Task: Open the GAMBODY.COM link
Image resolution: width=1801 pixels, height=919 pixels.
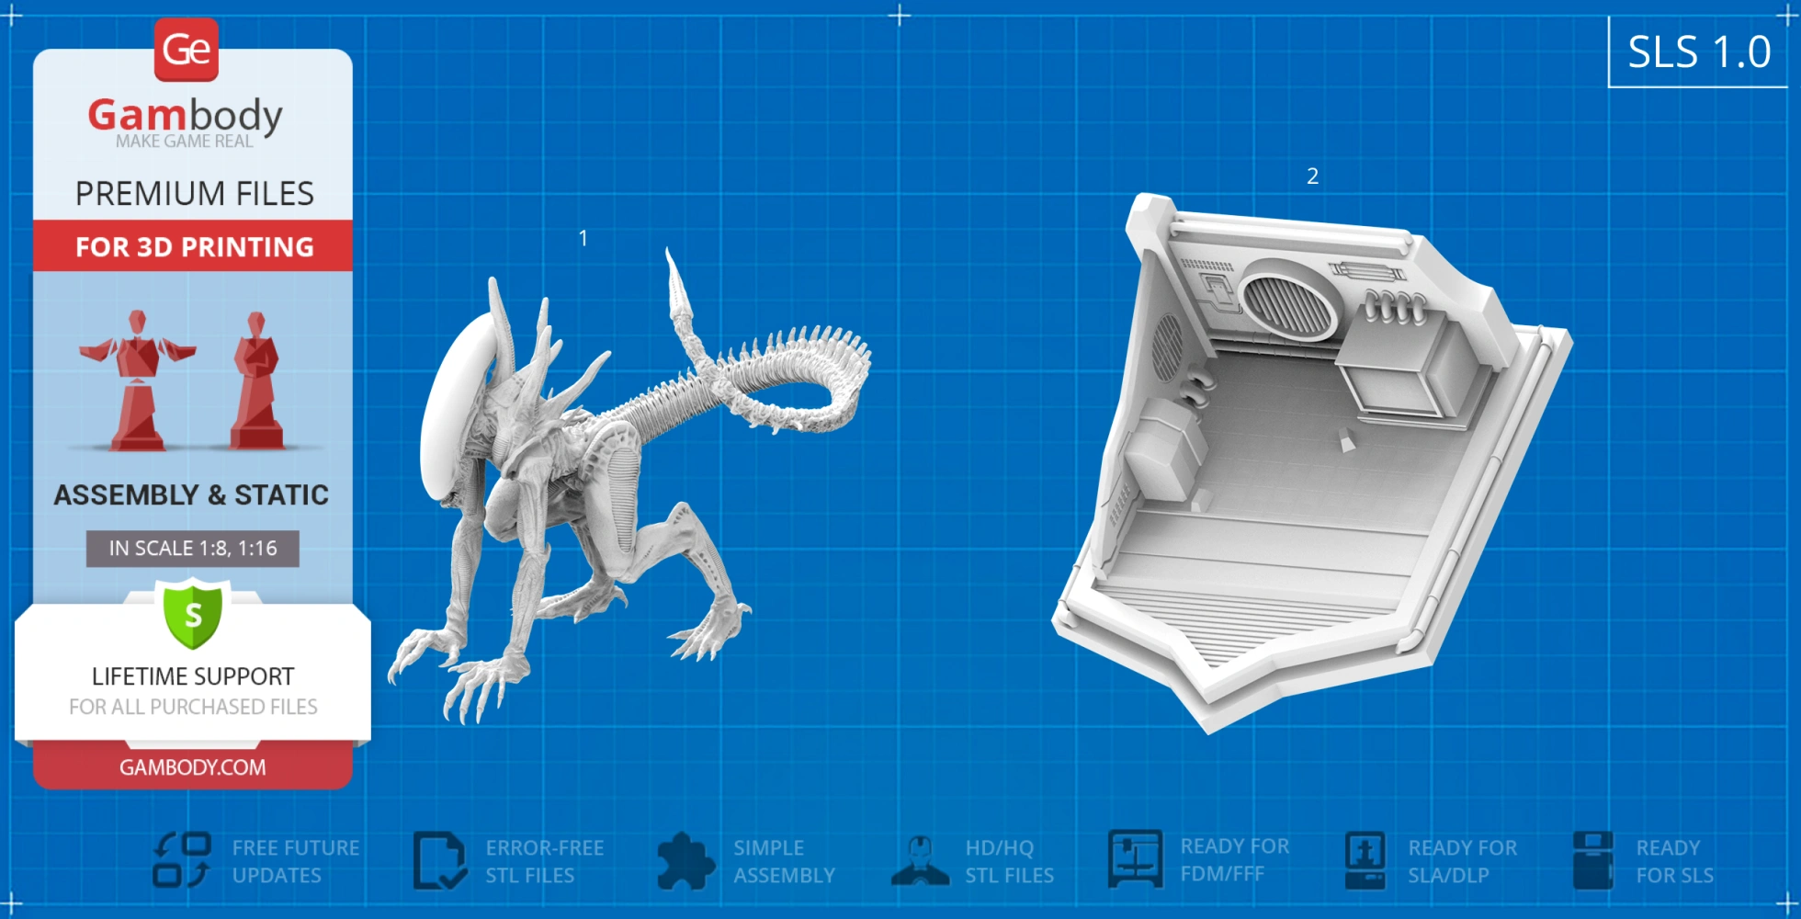Action: (x=193, y=767)
